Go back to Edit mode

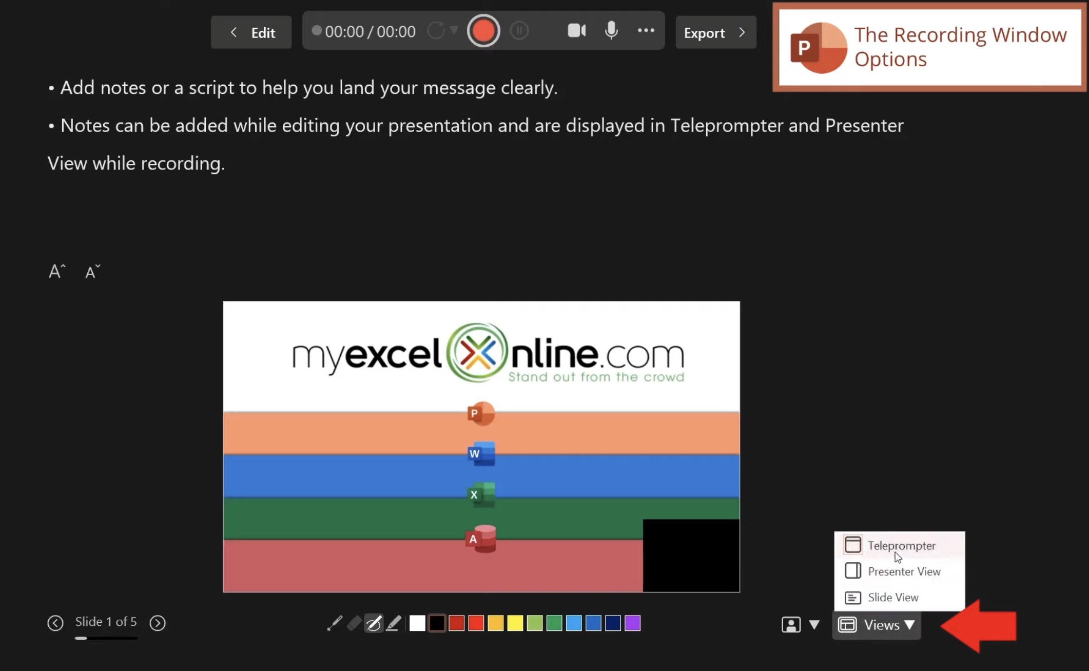251,32
